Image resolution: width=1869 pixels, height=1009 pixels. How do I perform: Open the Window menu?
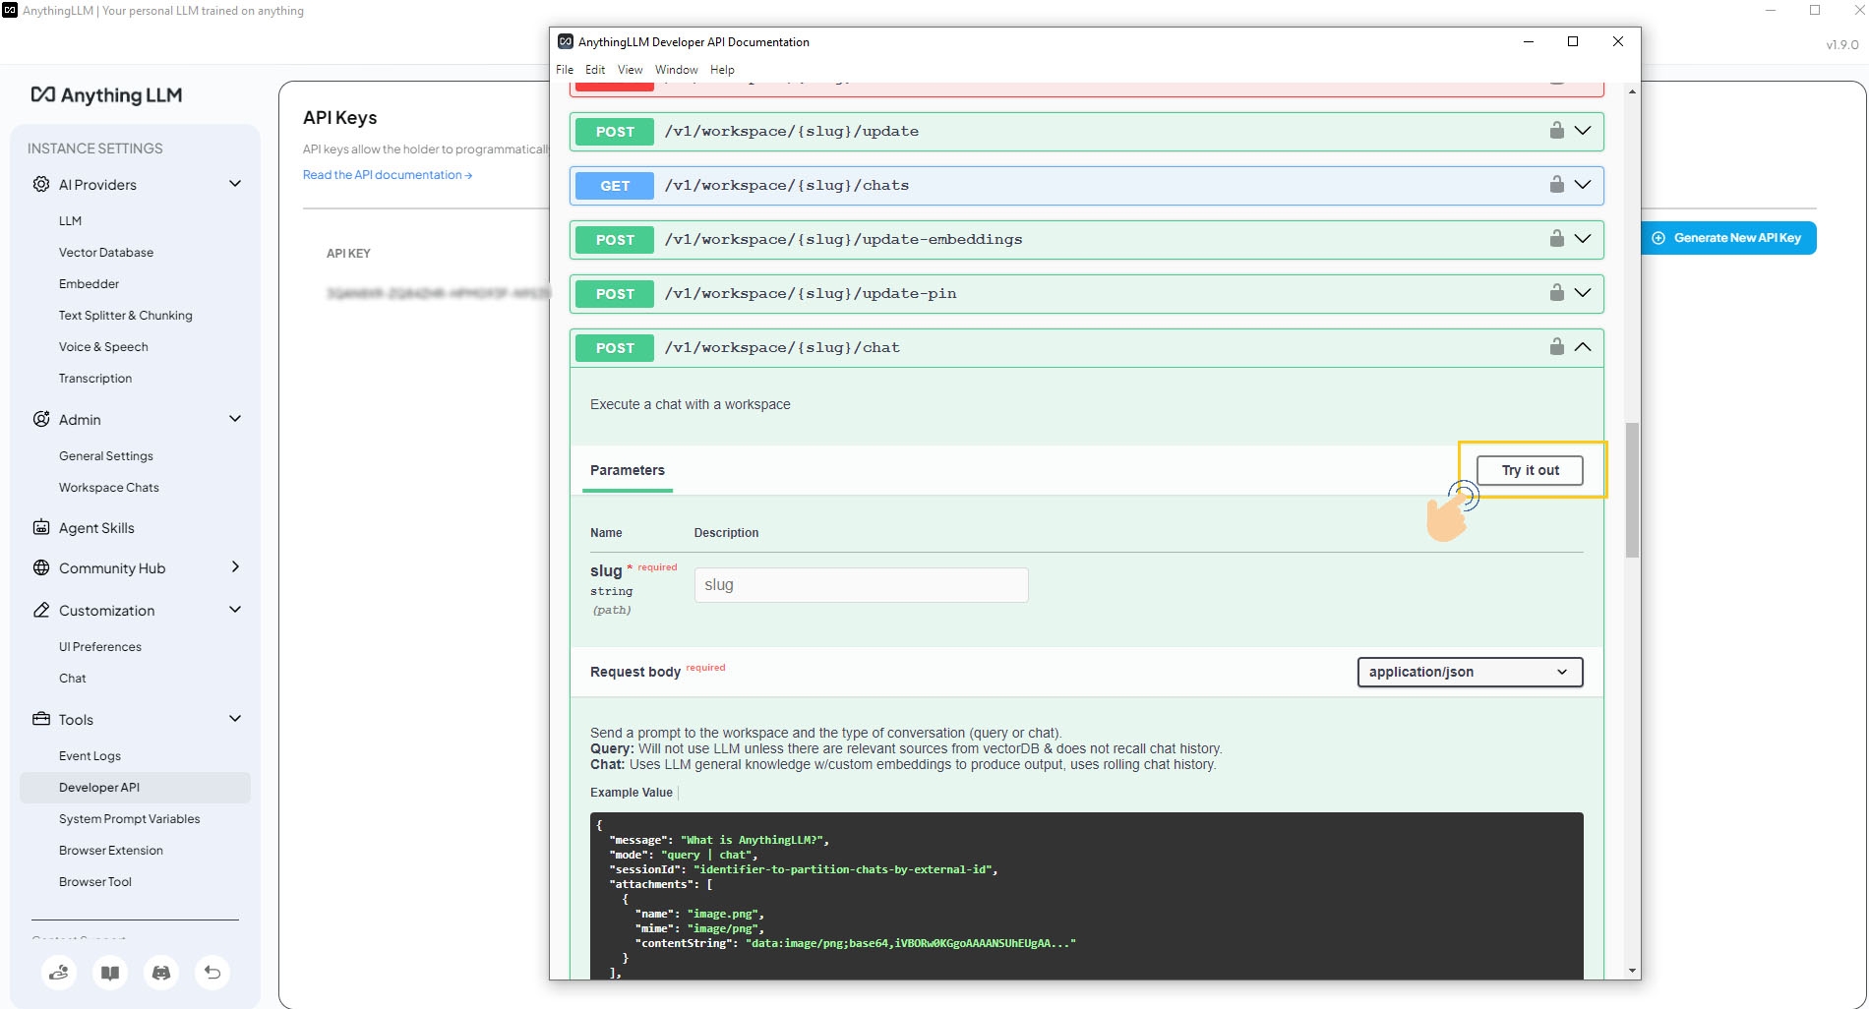[676, 69]
